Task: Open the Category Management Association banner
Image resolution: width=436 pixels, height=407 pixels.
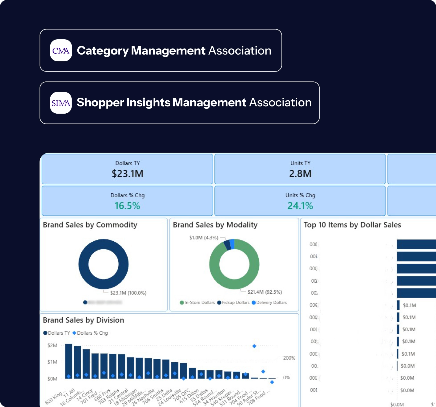Action: tap(161, 50)
